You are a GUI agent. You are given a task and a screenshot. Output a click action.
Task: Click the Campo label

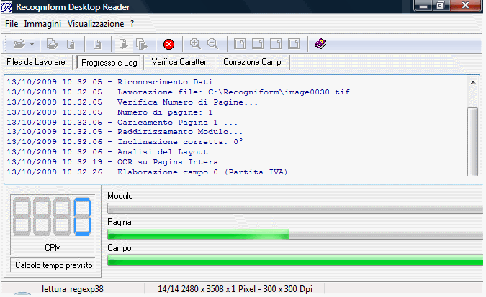pyautogui.click(x=120, y=248)
